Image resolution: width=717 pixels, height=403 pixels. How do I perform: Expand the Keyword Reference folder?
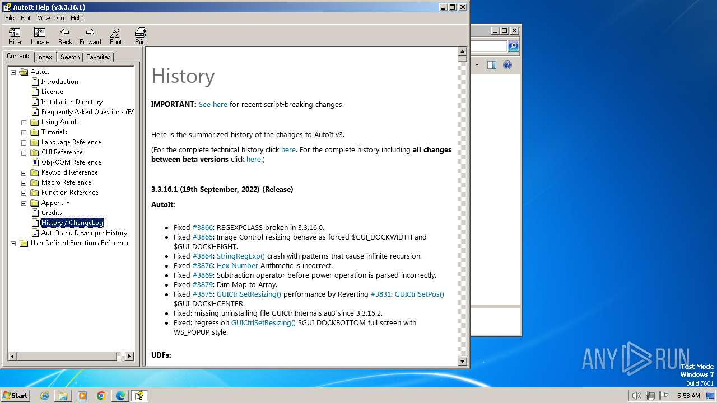point(24,173)
